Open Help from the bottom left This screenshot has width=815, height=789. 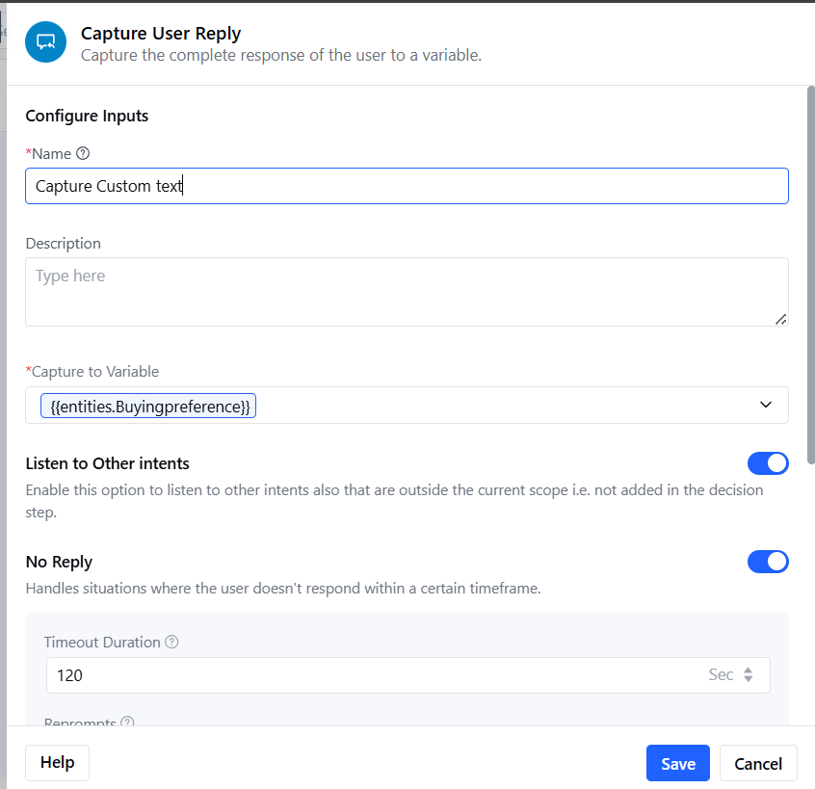click(x=57, y=762)
